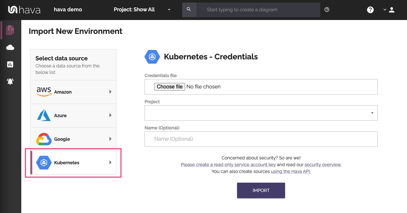The image size is (407, 213).
Task: Select the Azure data source
Action: (x=73, y=116)
